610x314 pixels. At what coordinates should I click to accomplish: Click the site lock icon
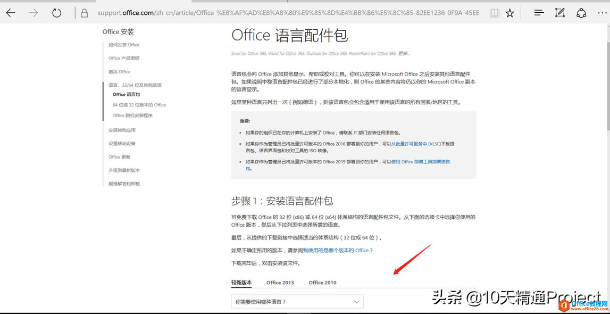tap(83, 14)
